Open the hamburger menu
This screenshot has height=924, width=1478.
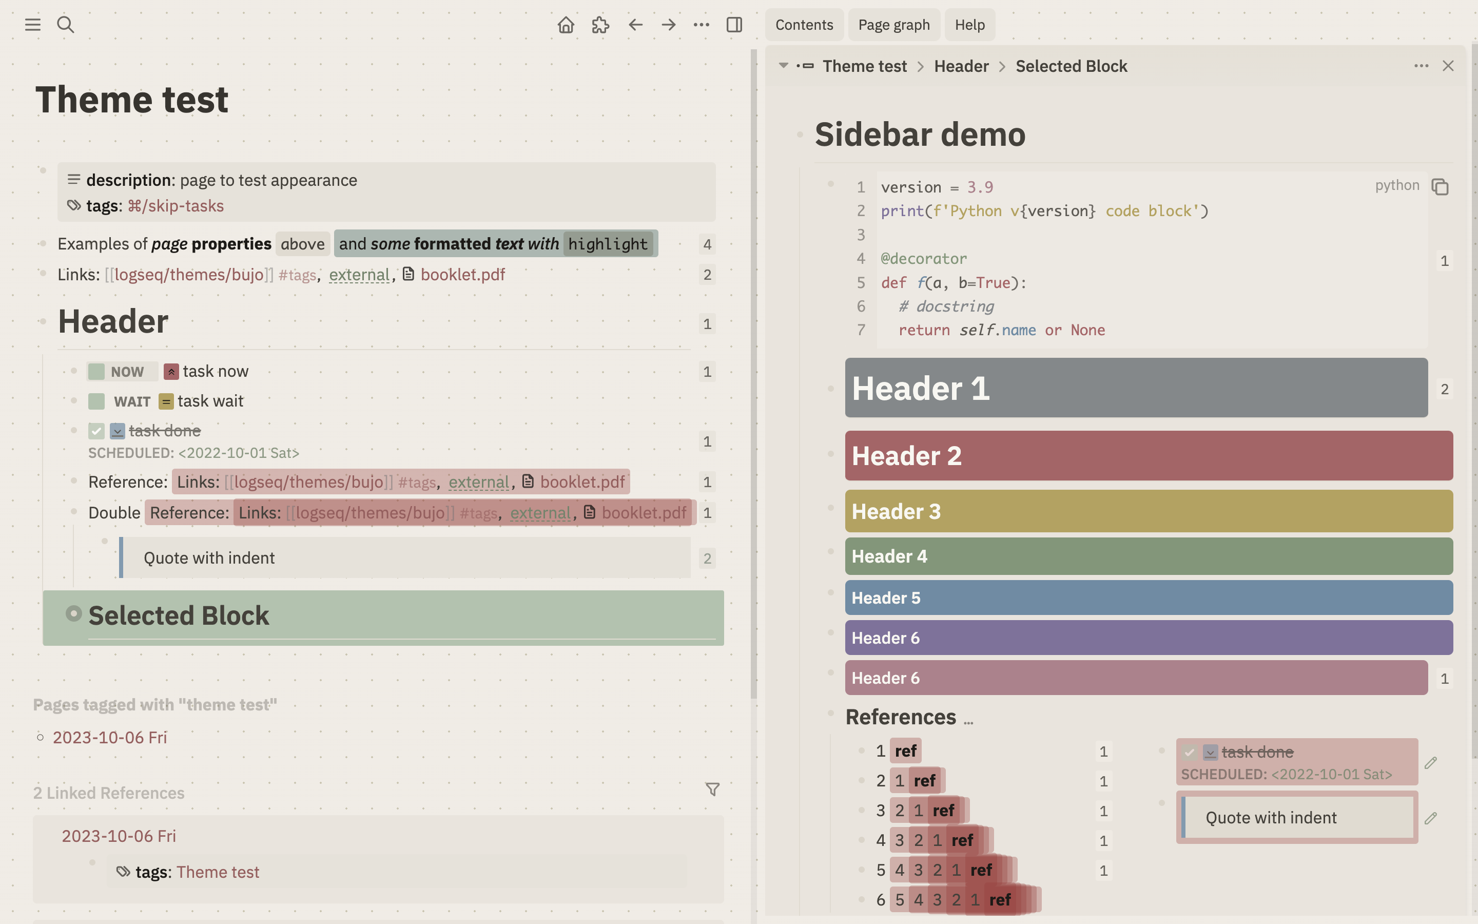pyautogui.click(x=32, y=25)
